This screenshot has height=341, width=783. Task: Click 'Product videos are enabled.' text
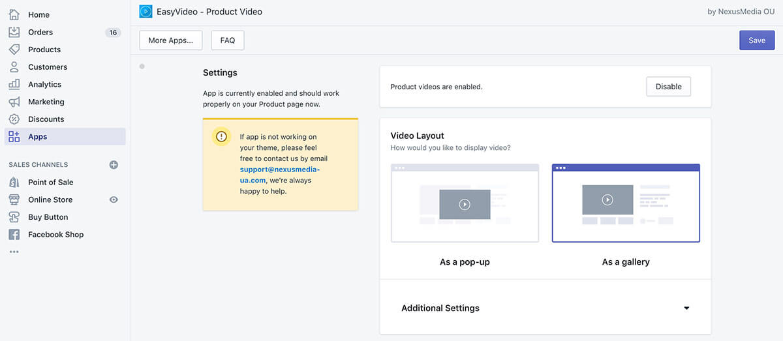(x=437, y=87)
